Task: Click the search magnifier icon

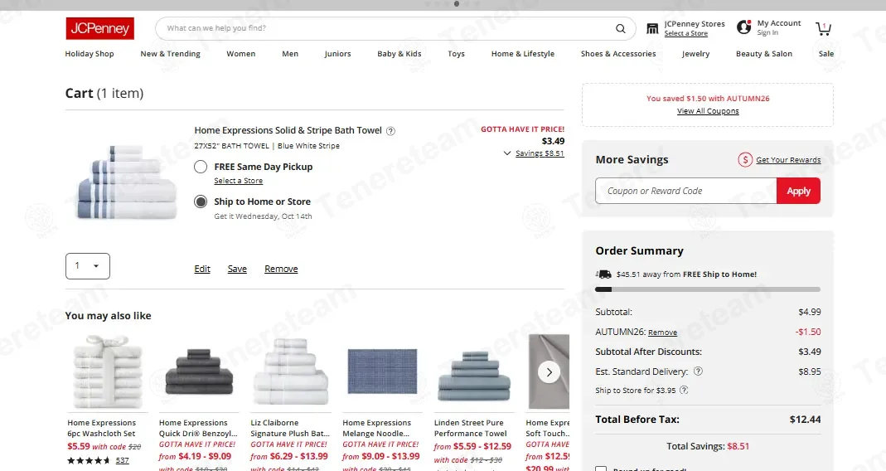Action: (621, 28)
